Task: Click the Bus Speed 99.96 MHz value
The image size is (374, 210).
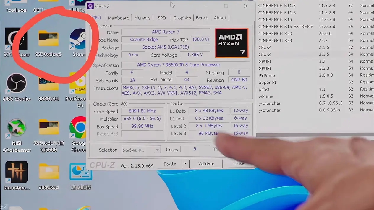Action: tap(142, 126)
